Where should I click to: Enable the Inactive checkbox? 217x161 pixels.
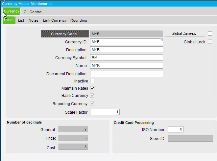[92, 81]
